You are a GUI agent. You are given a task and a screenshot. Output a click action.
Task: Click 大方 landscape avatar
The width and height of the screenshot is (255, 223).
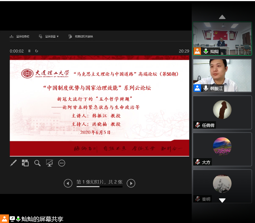pos(222,146)
